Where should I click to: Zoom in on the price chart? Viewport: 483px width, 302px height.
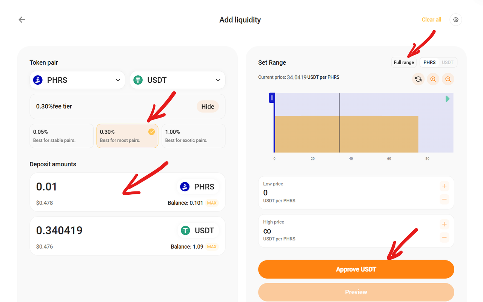(x=433, y=79)
